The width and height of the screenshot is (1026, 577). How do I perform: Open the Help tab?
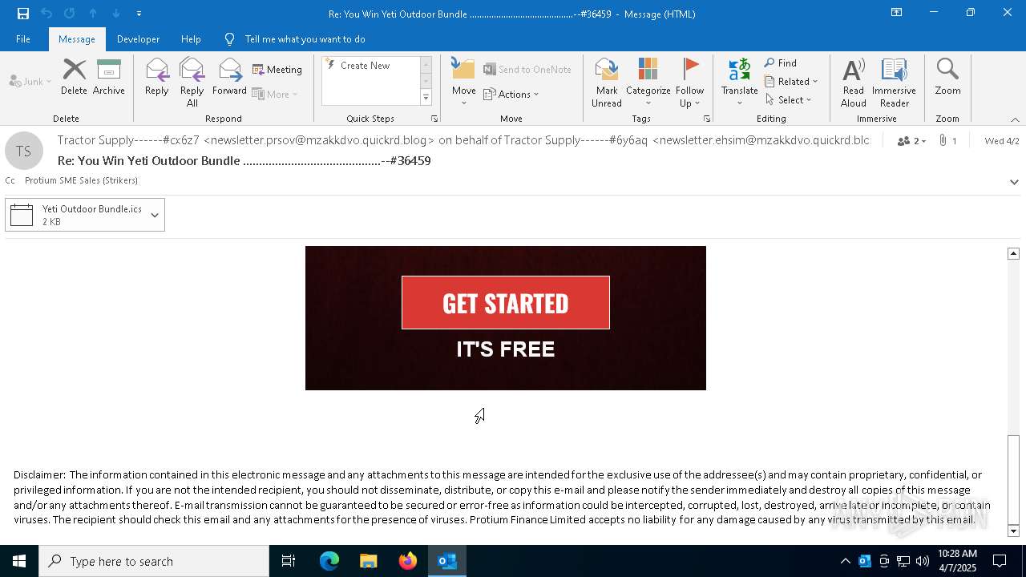191,39
